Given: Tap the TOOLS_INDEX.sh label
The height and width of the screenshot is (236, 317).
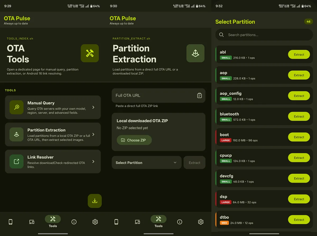Looking at the screenshot, I should click(20, 39).
